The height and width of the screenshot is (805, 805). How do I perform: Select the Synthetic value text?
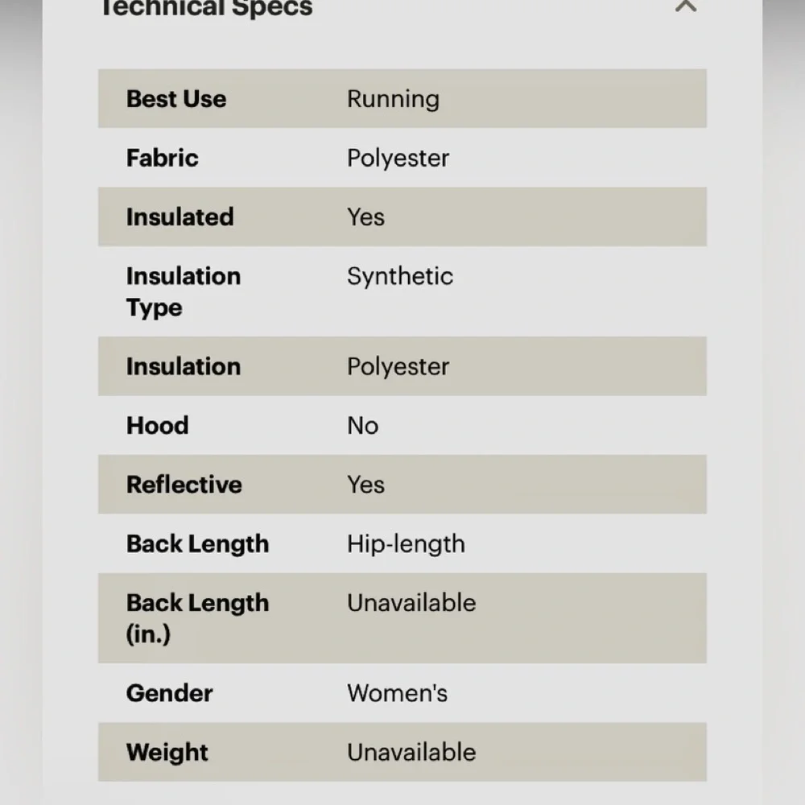pyautogui.click(x=400, y=277)
